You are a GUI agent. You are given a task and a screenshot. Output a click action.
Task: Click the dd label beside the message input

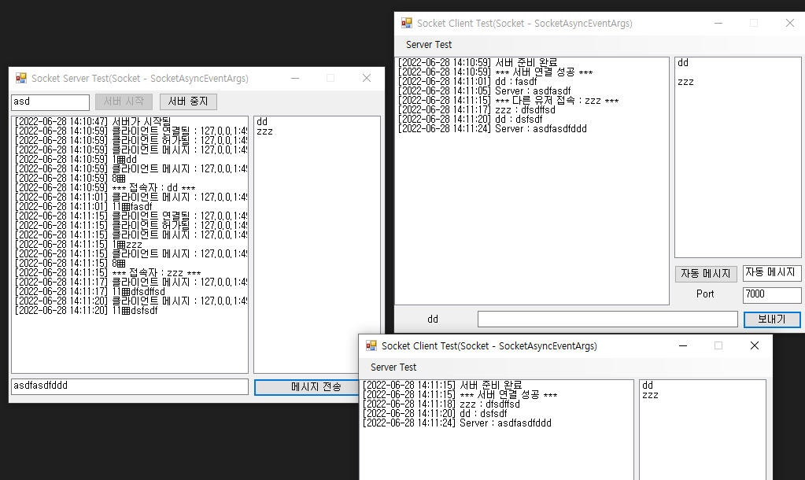[x=432, y=319]
